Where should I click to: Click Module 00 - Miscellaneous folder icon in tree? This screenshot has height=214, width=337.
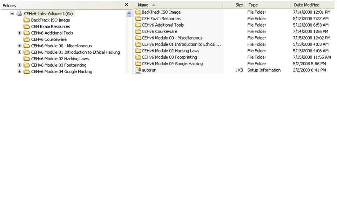27,46
